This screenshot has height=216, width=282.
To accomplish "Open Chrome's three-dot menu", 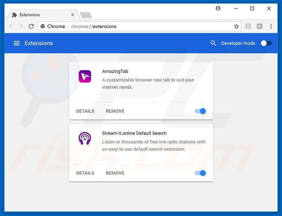I will (x=271, y=26).
